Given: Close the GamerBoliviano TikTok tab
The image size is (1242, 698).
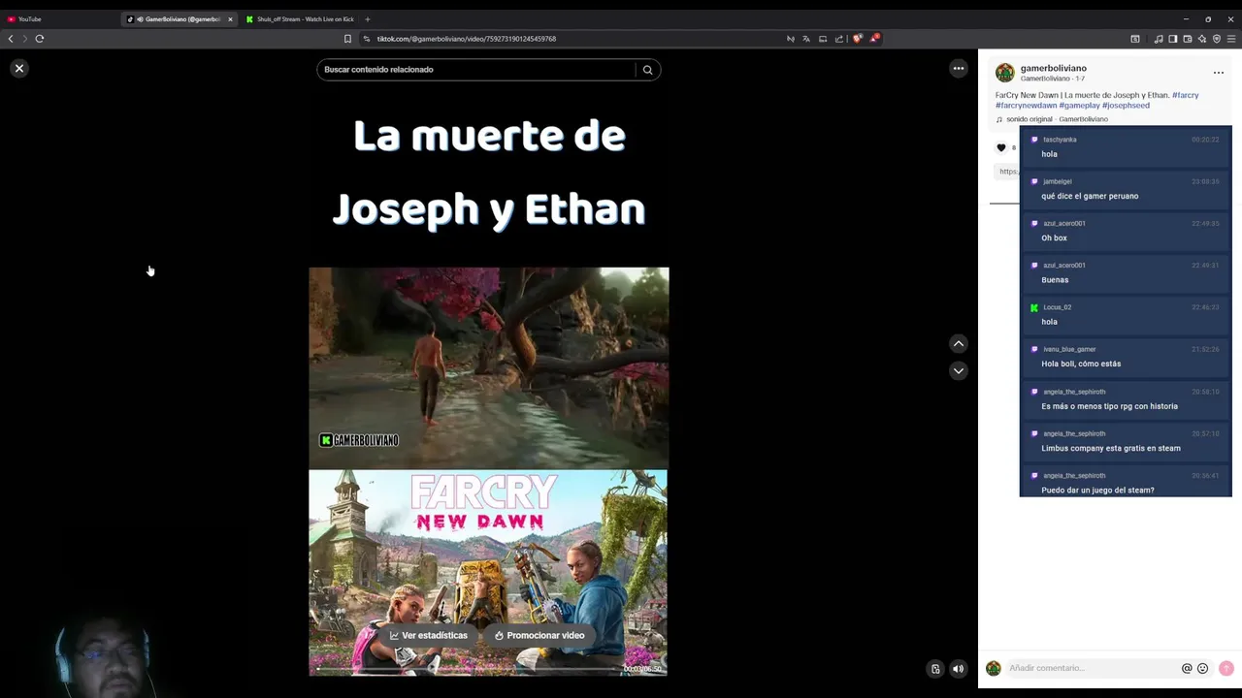Looking at the screenshot, I should click(230, 18).
